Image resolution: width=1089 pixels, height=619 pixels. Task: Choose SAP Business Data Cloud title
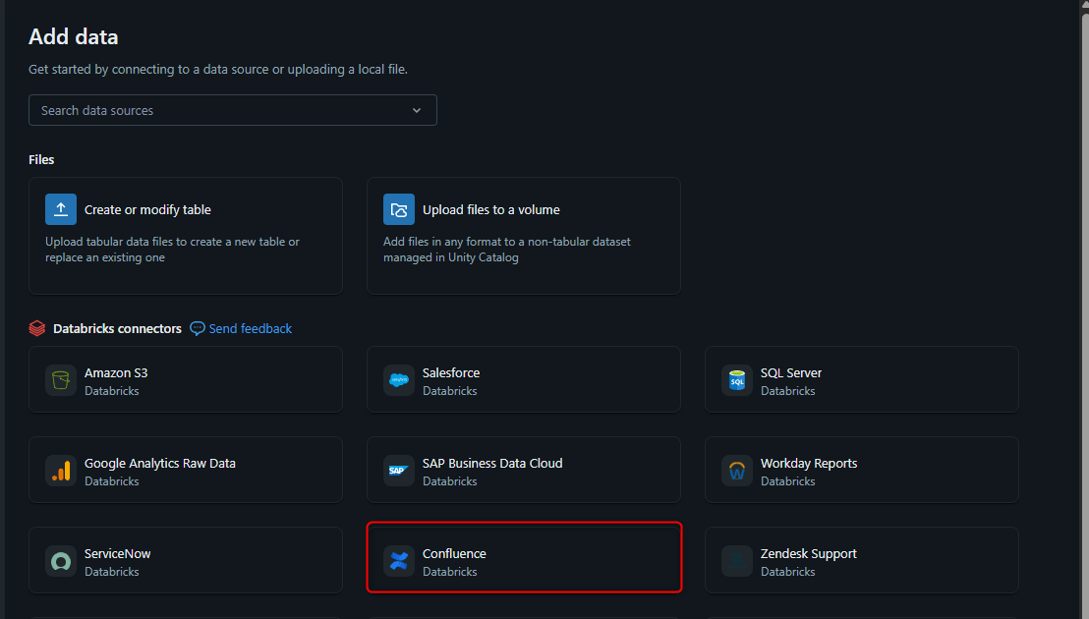pyautogui.click(x=492, y=463)
